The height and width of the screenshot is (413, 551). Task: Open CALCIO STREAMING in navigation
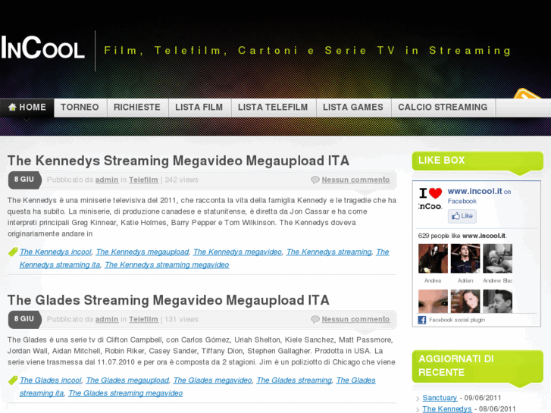(x=443, y=107)
